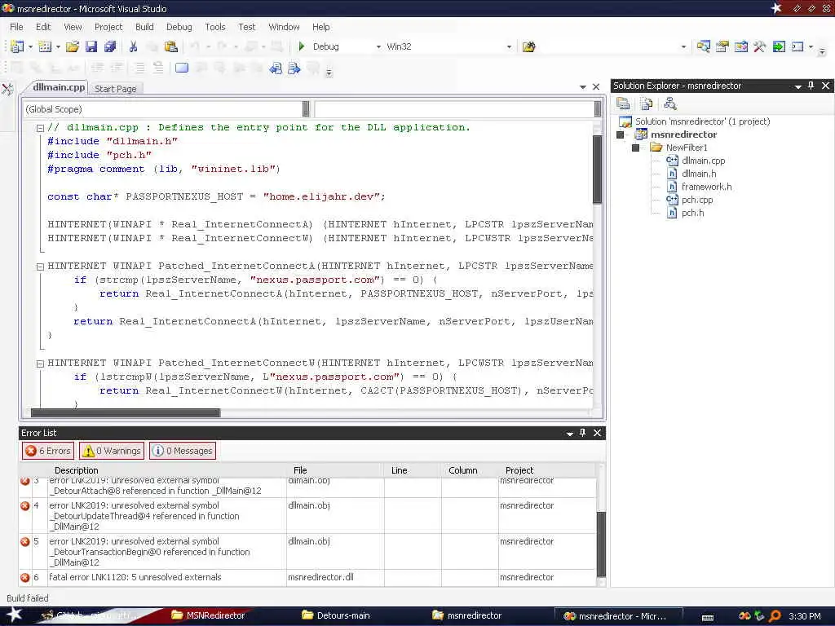Open the Debug configuration dropdown

(x=378, y=46)
